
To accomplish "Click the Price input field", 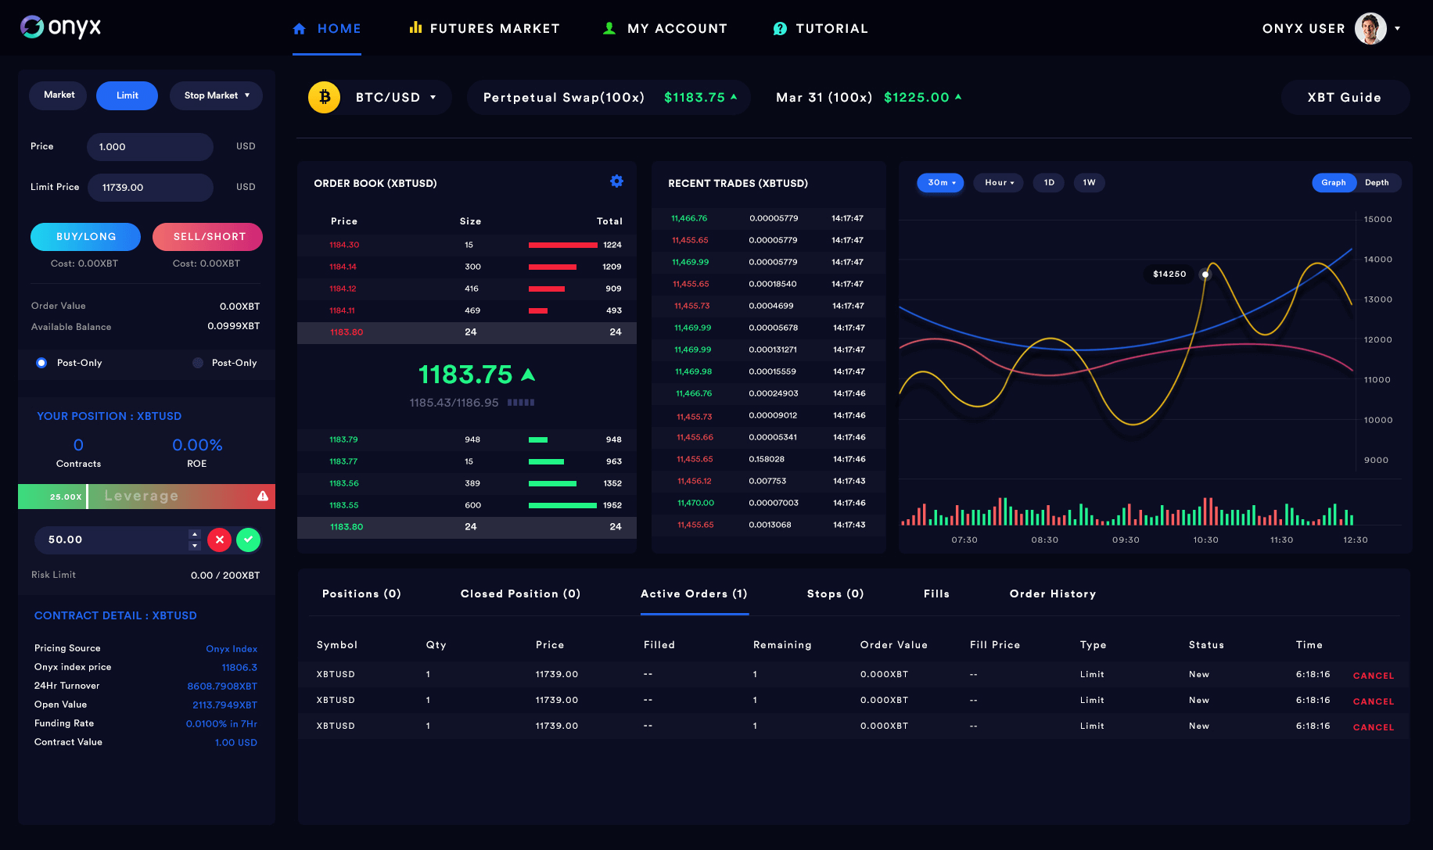I will [x=150, y=146].
